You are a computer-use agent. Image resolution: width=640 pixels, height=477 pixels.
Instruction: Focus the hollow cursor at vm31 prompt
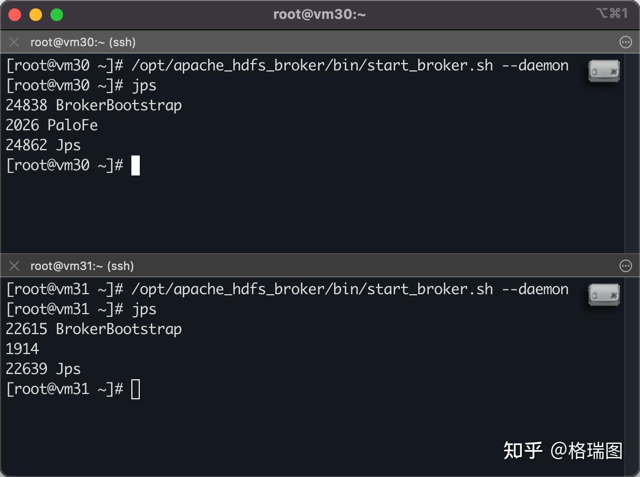click(x=136, y=389)
